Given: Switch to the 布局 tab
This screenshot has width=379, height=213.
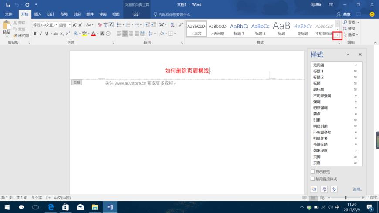Looking at the screenshot, I should (64, 14).
